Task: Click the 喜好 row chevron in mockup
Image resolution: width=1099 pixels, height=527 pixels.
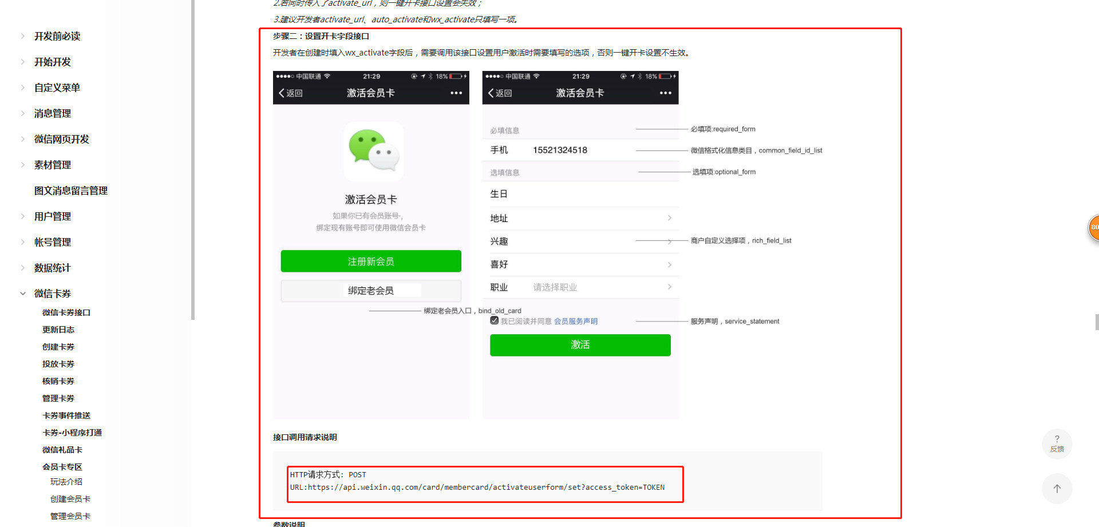Action: (x=669, y=264)
